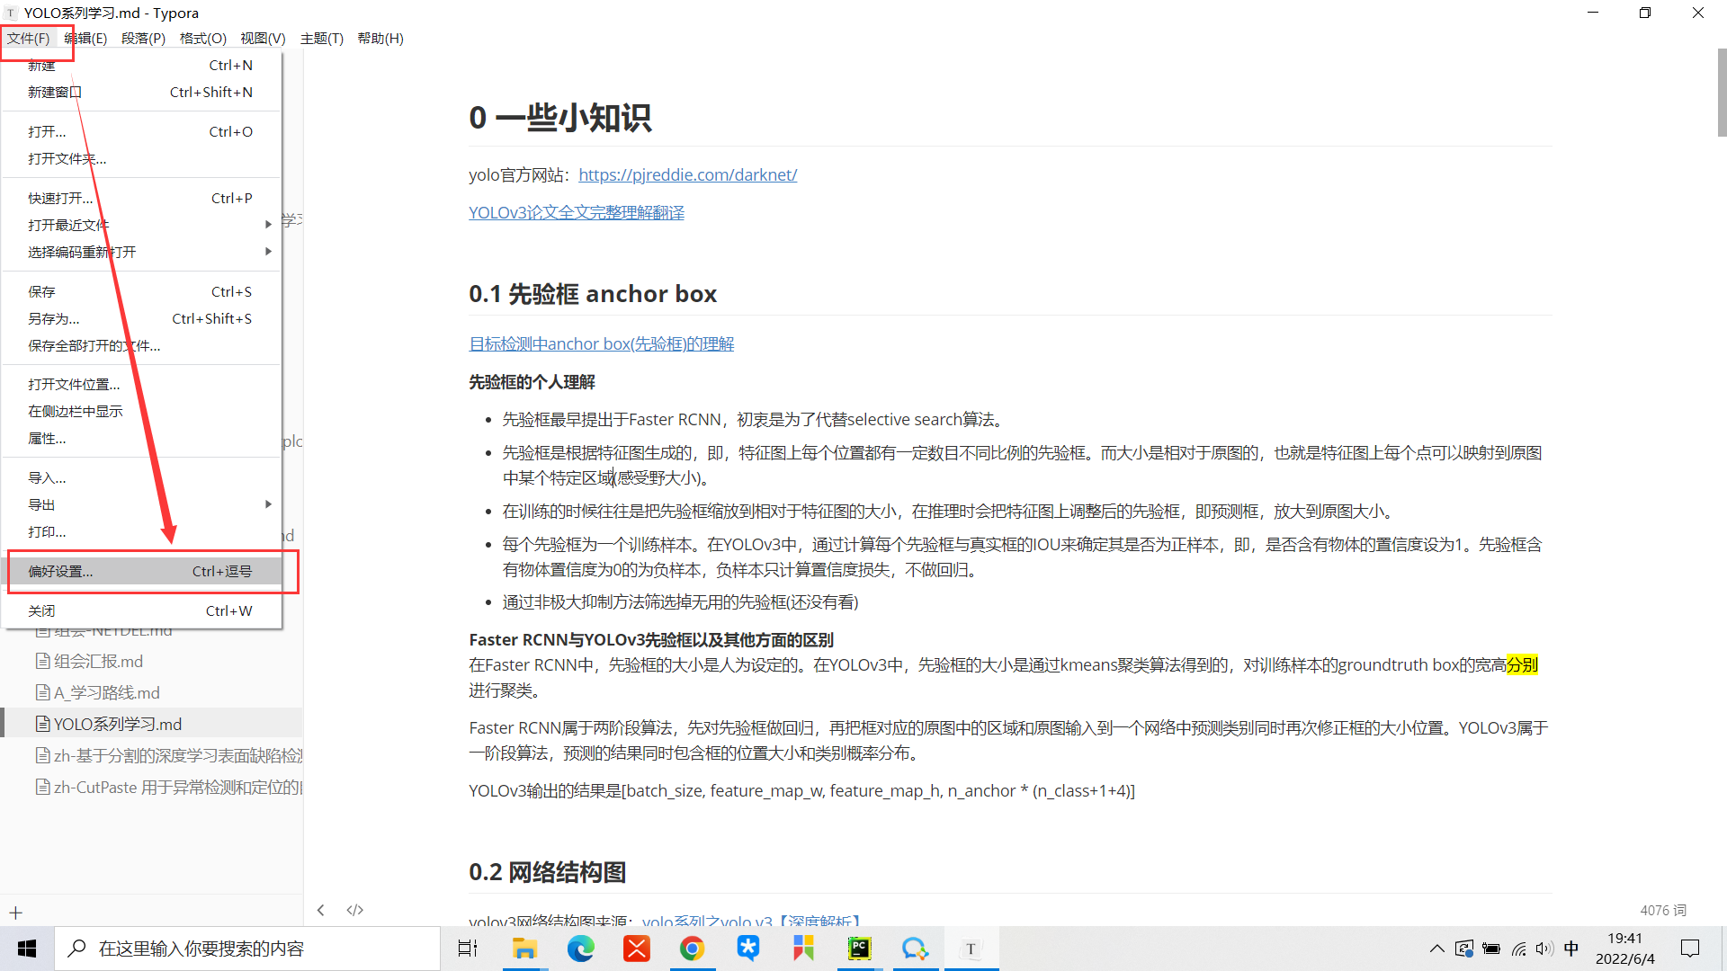Choose 导入... from the file menu
The height and width of the screenshot is (971, 1727).
(142, 477)
